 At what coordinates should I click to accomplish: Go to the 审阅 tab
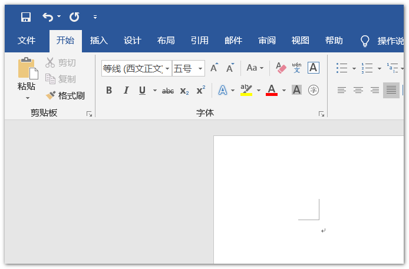point(267,41)
